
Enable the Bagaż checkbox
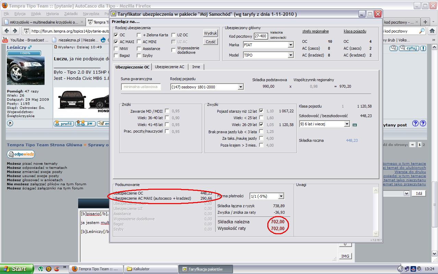(116, 55)
